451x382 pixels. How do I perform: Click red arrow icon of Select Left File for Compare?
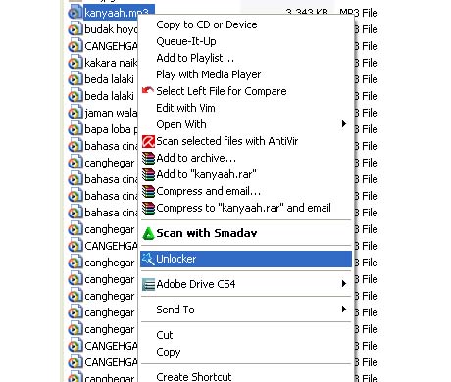click(x=148, y=90)
